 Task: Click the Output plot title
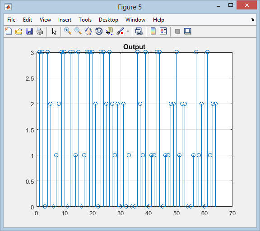(135, 47)
